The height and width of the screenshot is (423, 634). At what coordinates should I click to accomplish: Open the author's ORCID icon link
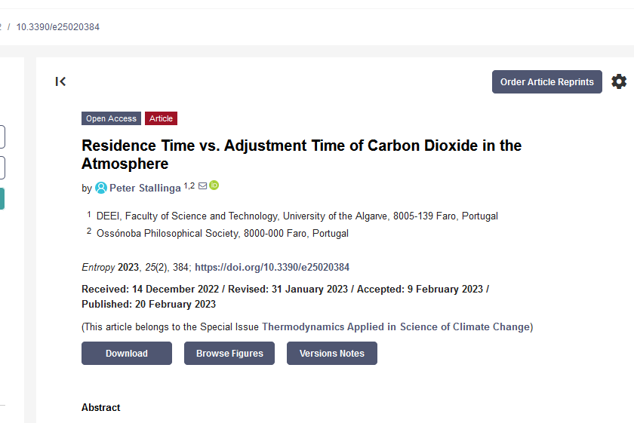(214, 185)
